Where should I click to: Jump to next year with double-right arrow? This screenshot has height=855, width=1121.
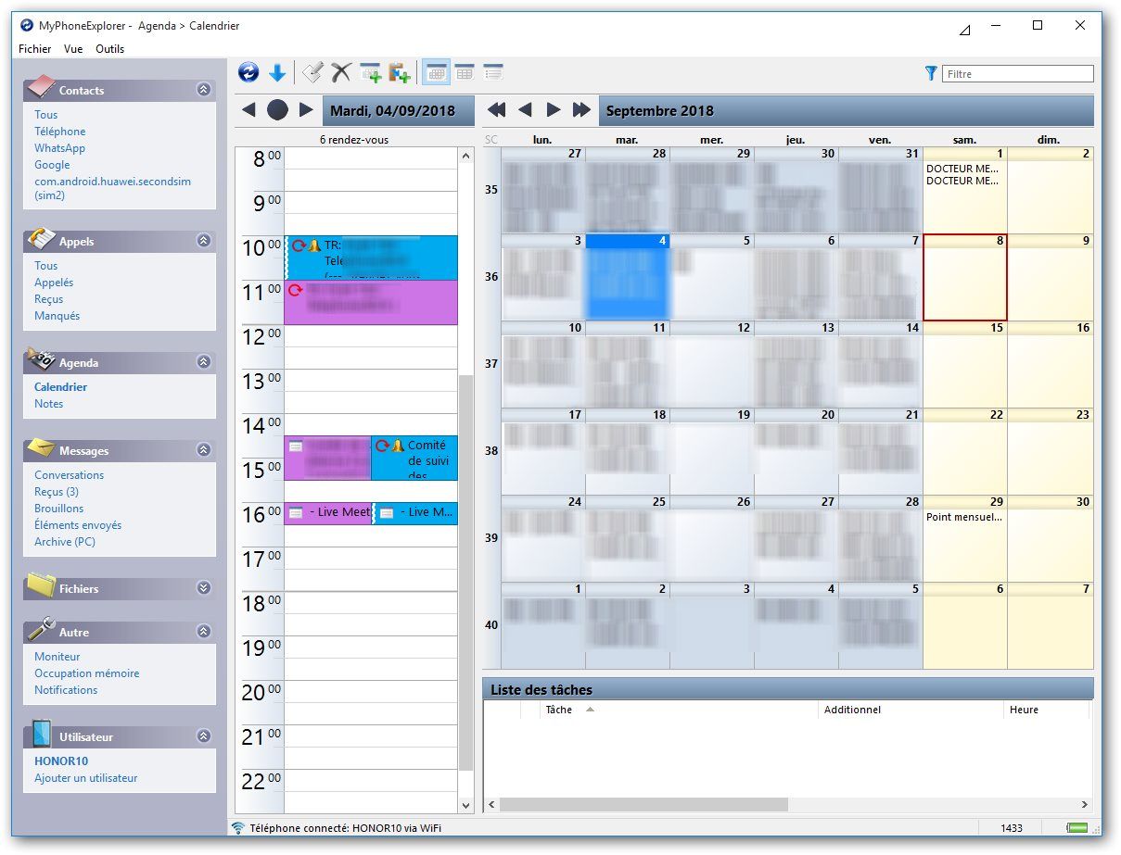pos(581,110)
